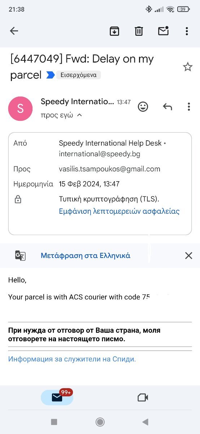Screen dimensions: 200x434
Task: Add an emoji reaction to message
Action: click(x=143, y=107)
